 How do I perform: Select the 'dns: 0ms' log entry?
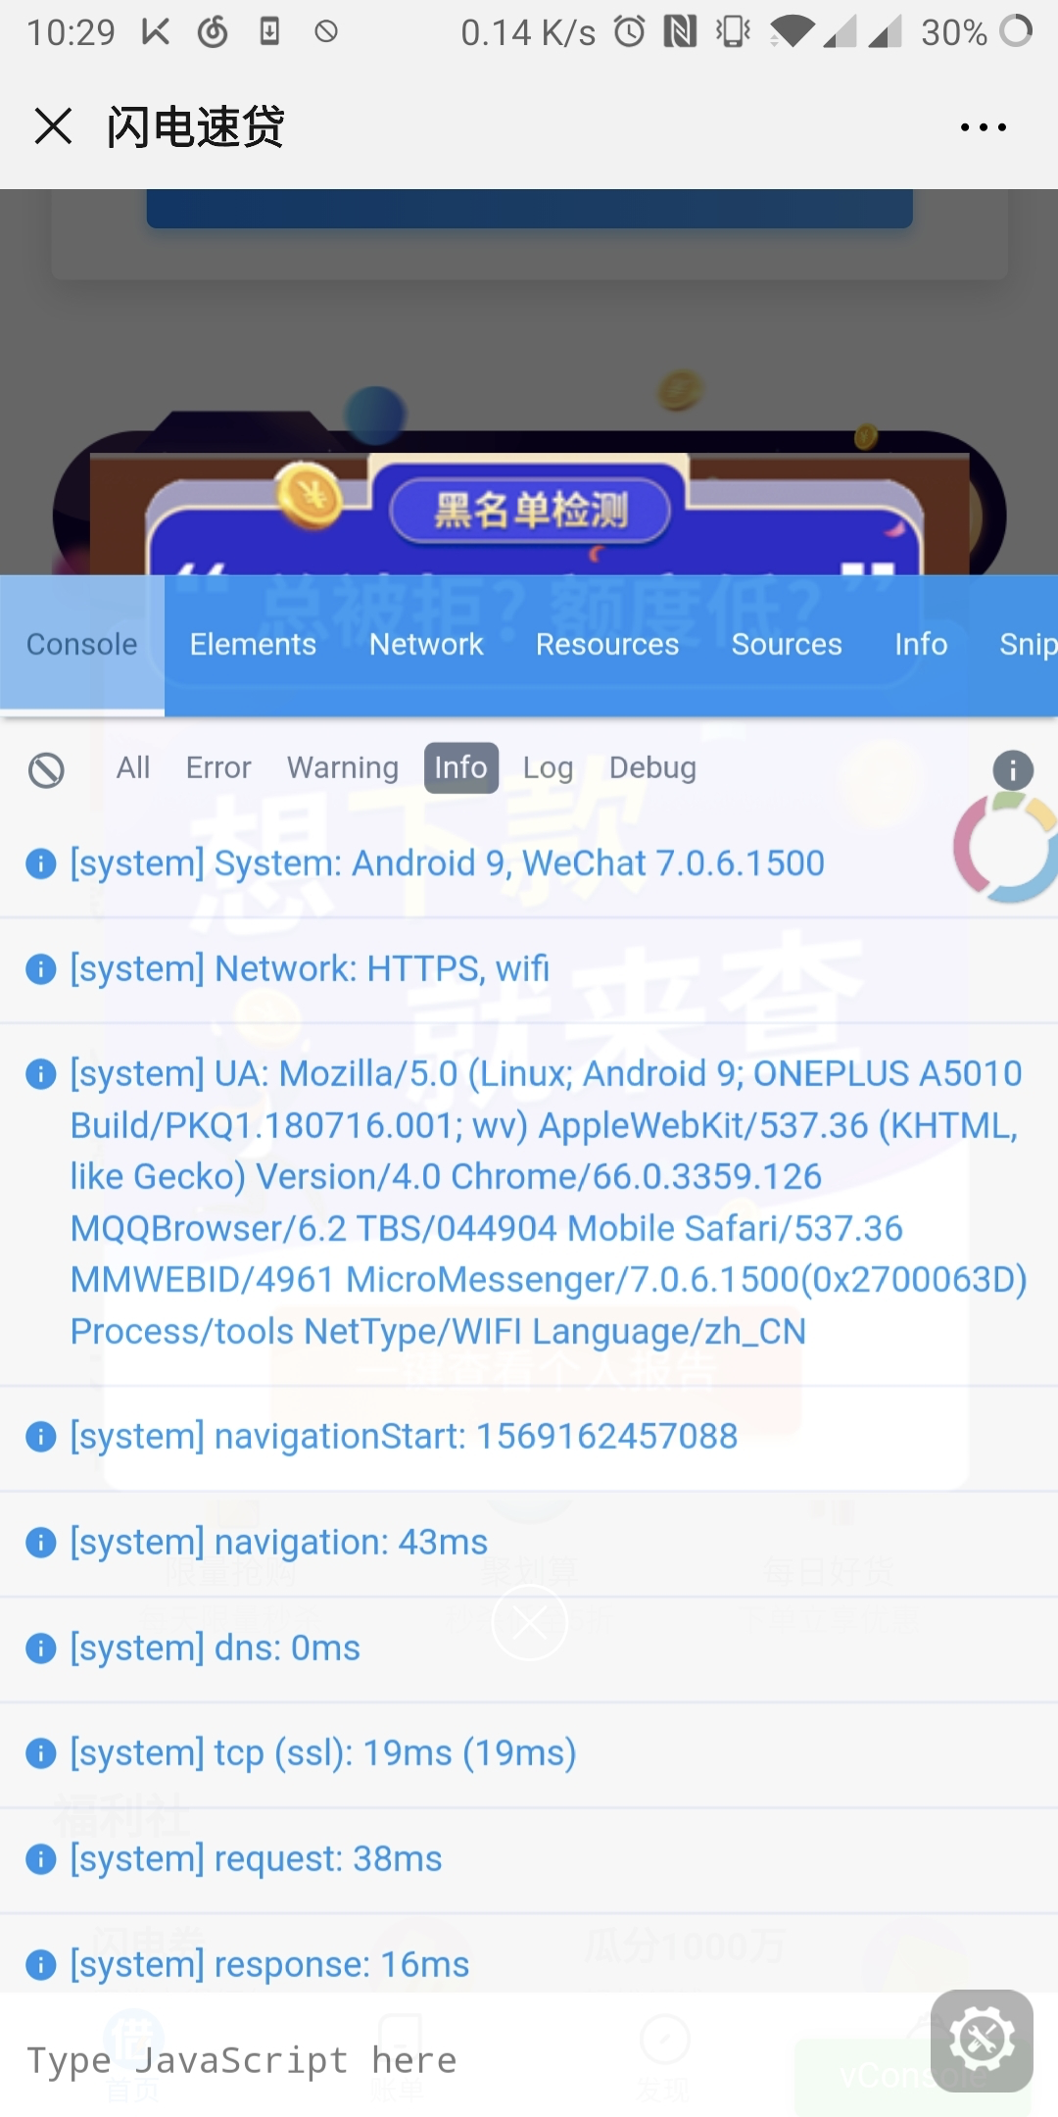pos(529,1649)
